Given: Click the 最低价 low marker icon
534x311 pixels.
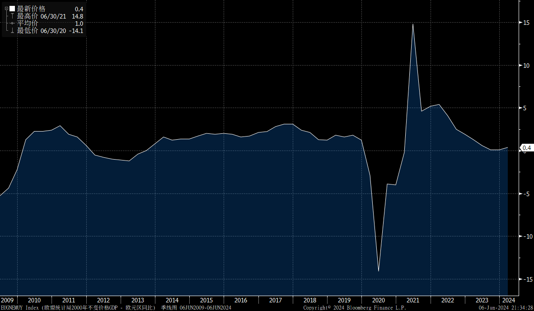Looking at the screenshot, I should coord(12,31).
